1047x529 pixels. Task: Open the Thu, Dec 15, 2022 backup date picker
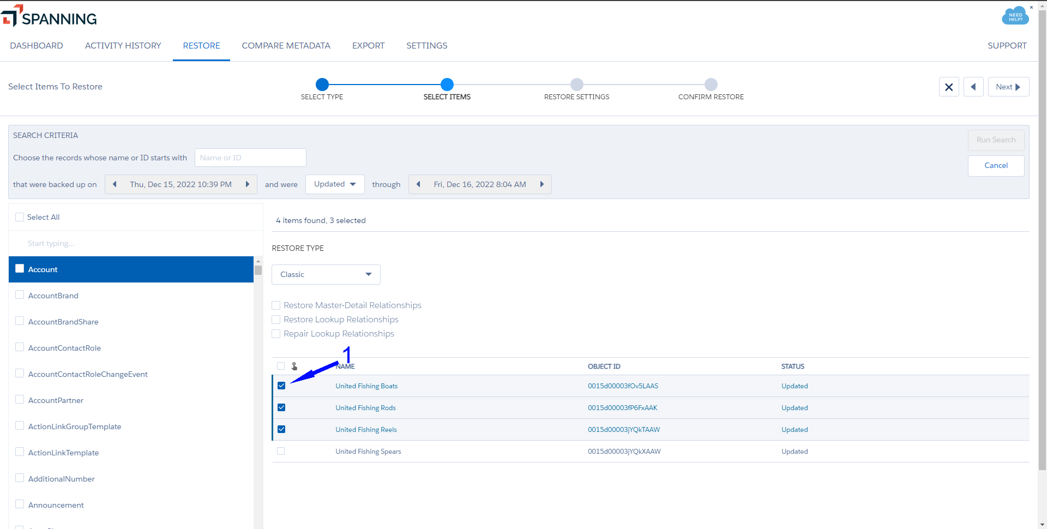point(181,184)
